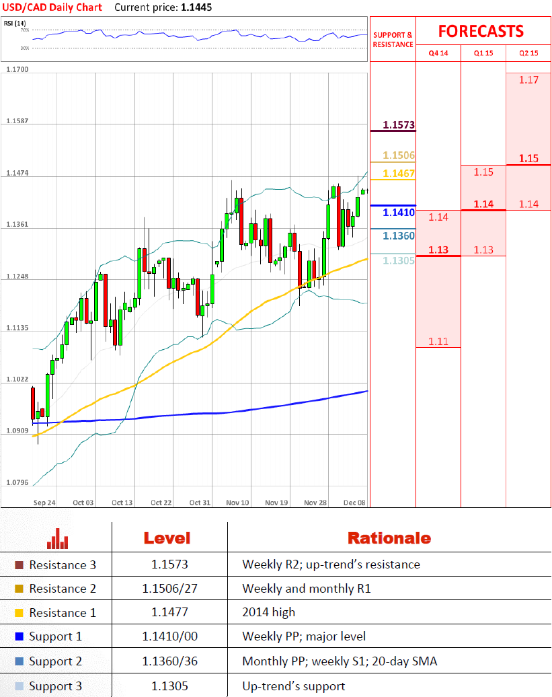
Task: Click the Rationale column header
Action: 389,538
